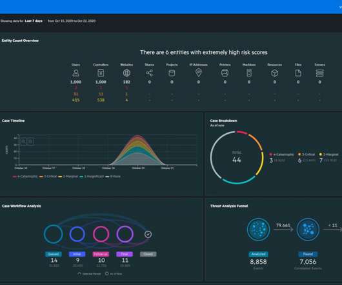Click the Controllers entity icon
The height and width of the screenshot is (285, 342).
[x=101, y=73]
